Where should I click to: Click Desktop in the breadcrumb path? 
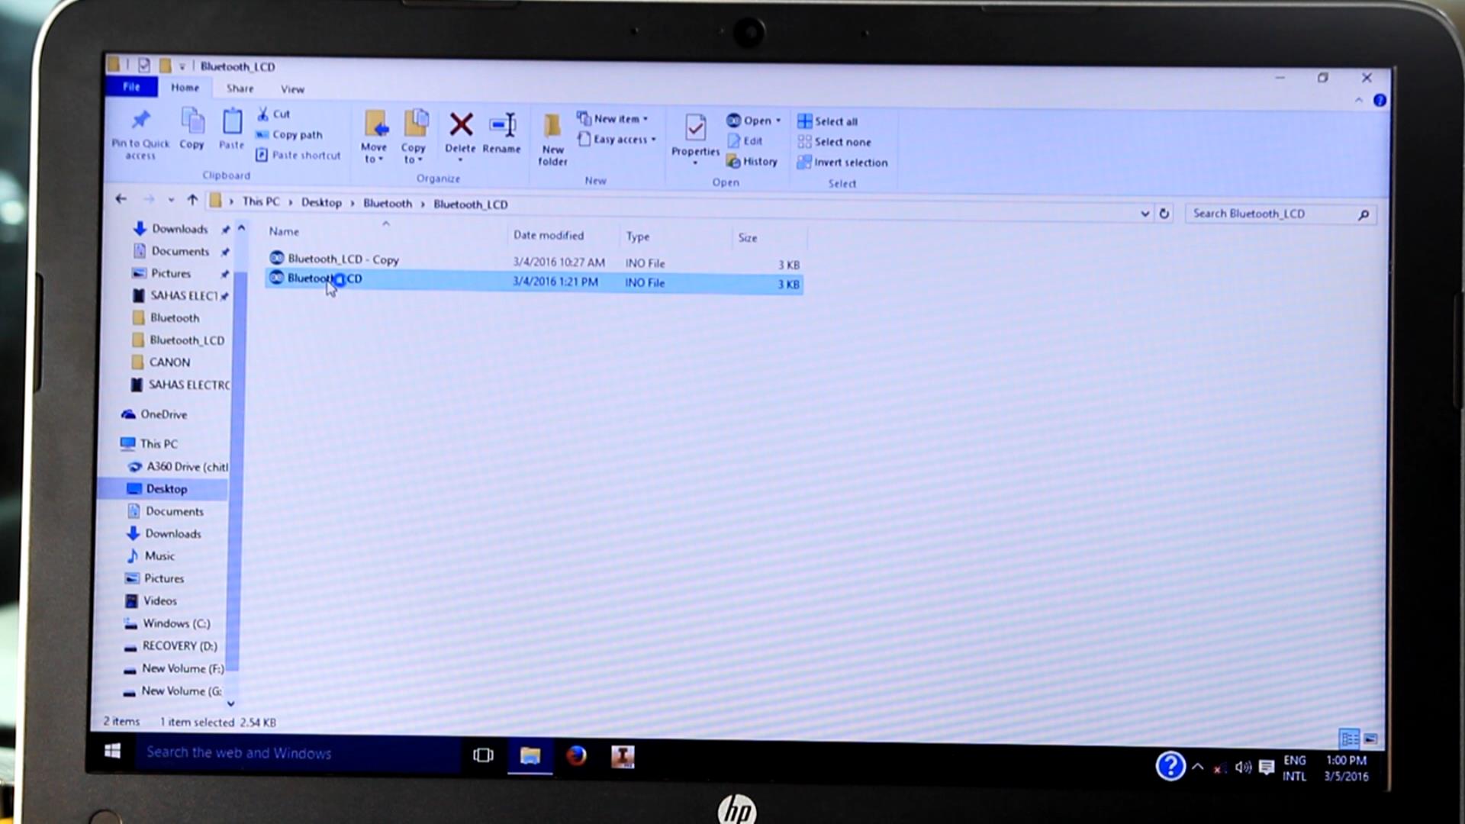pos(321,202)
